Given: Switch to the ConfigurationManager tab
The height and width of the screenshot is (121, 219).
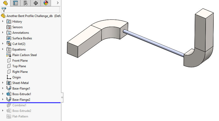Looking at the screenshot, I should click(x=25, y=3).
